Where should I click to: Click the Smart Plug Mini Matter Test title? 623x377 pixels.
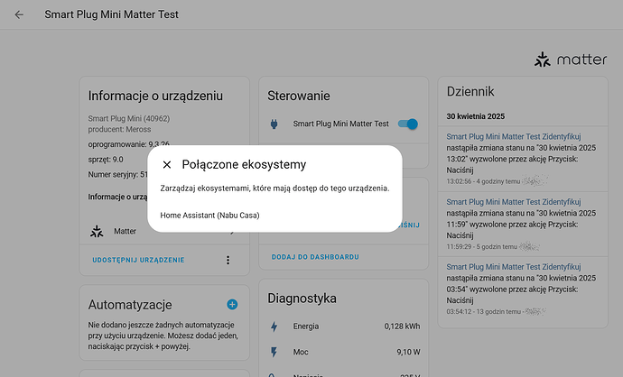tap(111, 14)
